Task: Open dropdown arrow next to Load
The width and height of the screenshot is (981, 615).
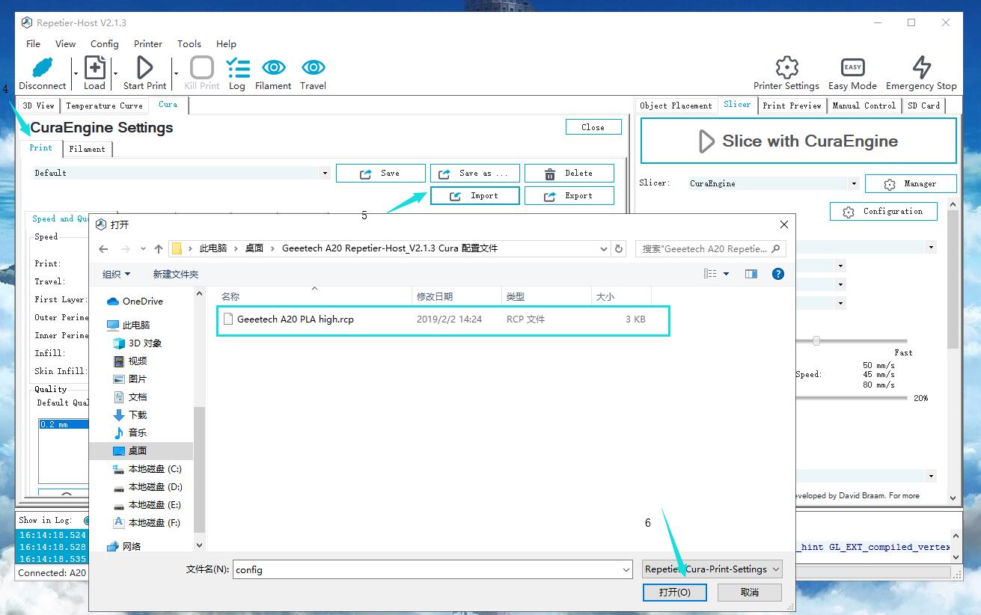Action: 115,73
